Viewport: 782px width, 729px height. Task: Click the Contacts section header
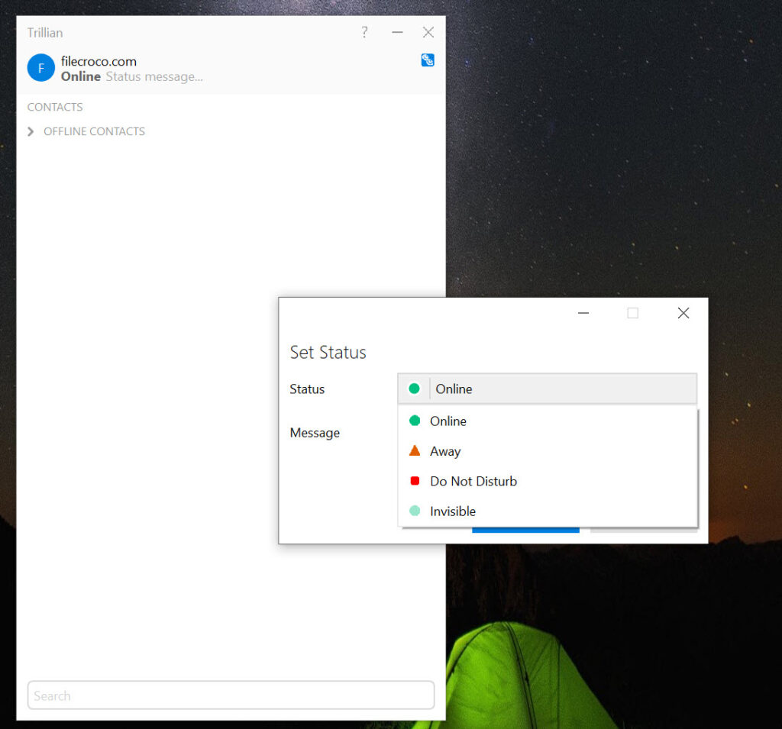55,107
